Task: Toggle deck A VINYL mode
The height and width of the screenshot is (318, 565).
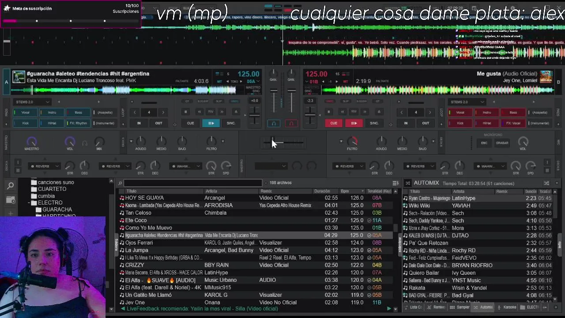Action: (x=234, y=101)
